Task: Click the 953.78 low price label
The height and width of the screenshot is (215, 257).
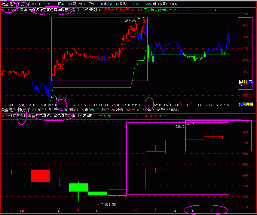Action: coord(61,98)
